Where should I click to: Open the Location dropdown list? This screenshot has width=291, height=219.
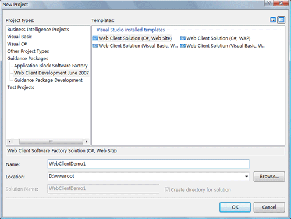coord(246,177)
